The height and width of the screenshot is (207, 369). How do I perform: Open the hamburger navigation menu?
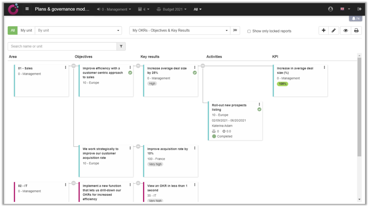27,9
